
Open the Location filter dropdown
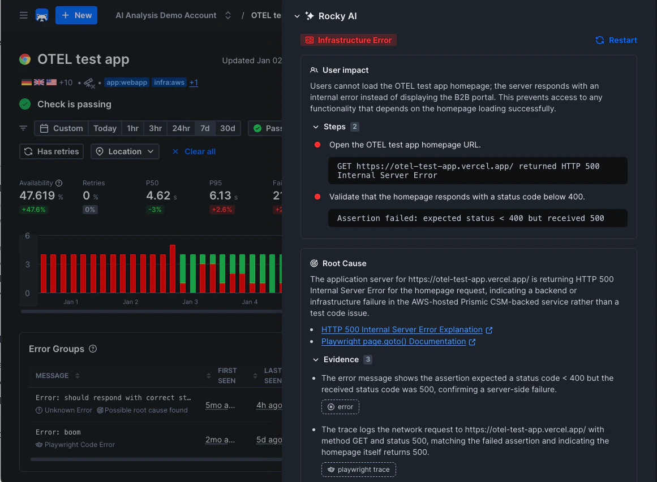(124, 151)
